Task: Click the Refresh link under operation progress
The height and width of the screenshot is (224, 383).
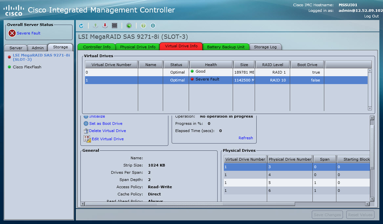Action: [x=246, y=138]
